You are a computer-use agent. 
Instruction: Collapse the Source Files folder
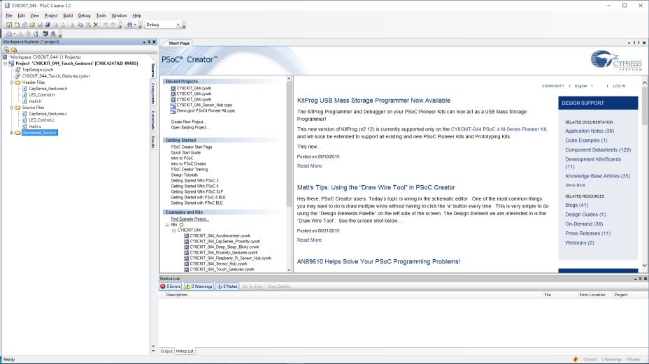click(12, 108)
